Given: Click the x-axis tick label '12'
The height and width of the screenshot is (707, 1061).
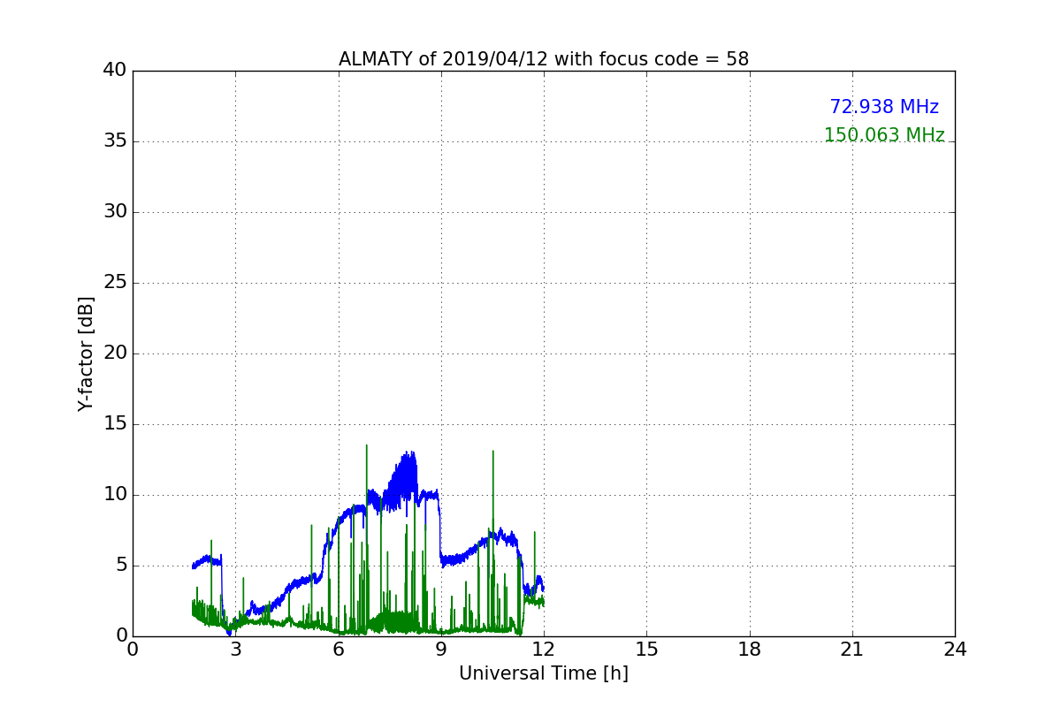Looking at the screenshot, I should tap(544, 650).
